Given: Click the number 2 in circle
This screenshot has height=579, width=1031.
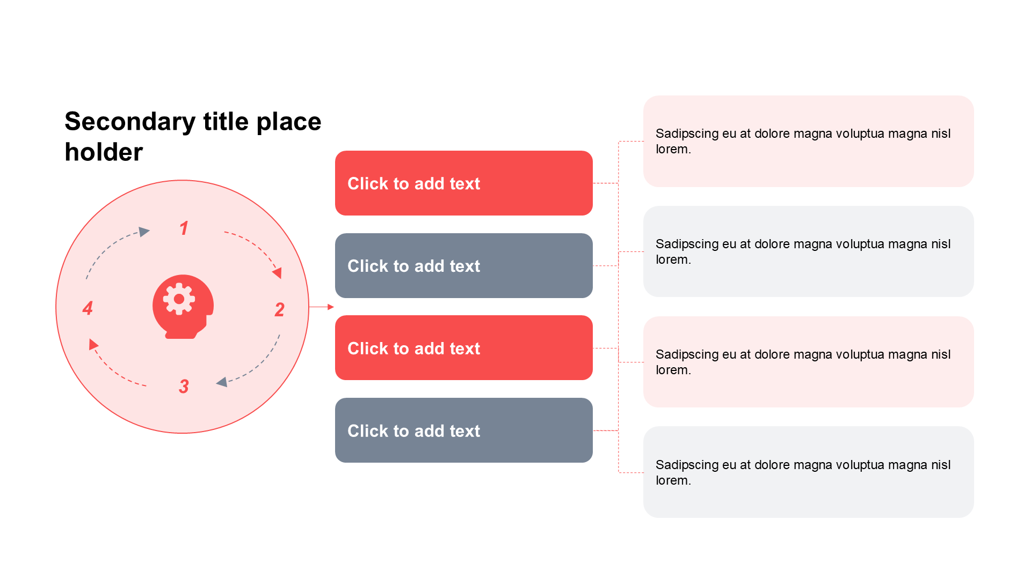Looking at the screenshot, I should pyautogui.click(x=279, y=309).
